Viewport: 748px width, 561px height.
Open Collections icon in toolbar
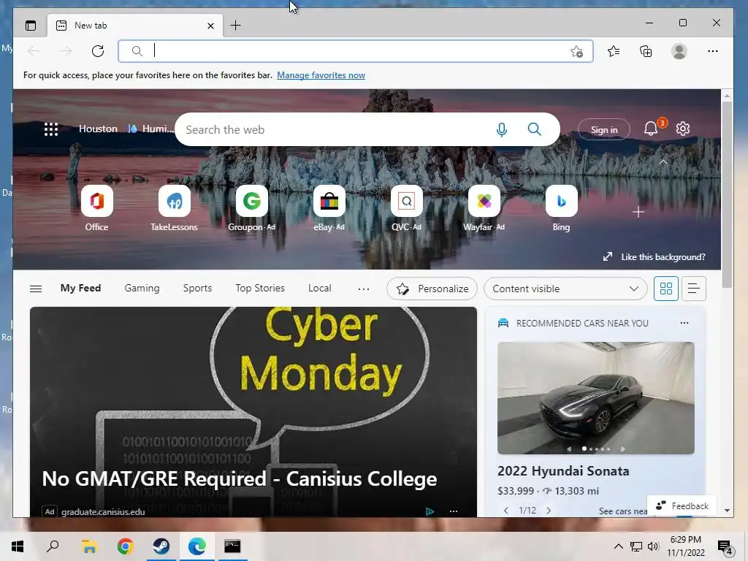646,51
